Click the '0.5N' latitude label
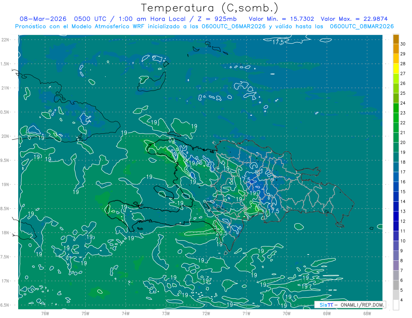412x318 pixels. [x=5, y=112]
